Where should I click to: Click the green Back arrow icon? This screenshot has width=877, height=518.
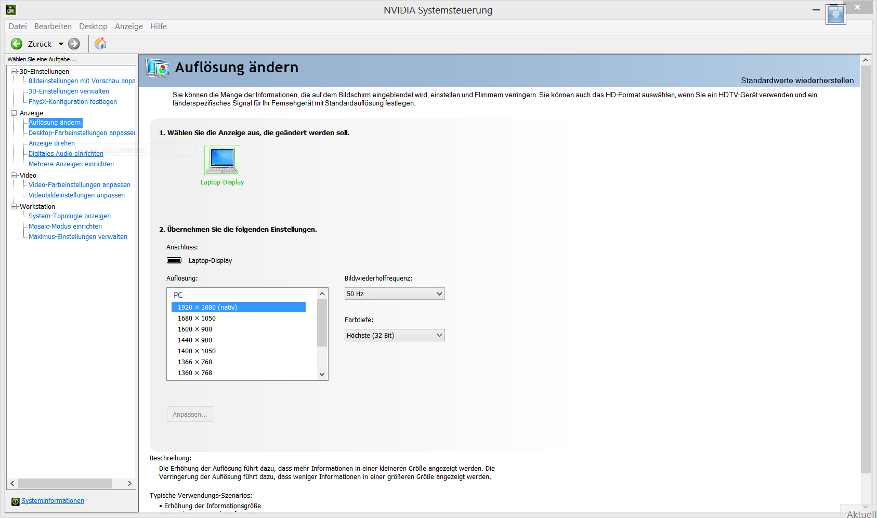click(17, 44)
